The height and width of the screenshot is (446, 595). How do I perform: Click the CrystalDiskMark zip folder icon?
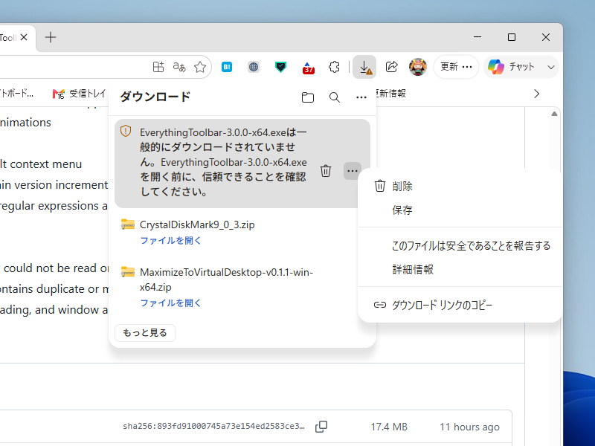point(128,224)
